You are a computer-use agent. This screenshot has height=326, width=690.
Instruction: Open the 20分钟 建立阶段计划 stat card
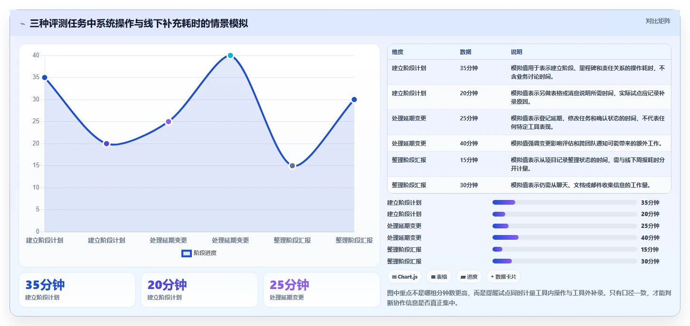(199, 290)
